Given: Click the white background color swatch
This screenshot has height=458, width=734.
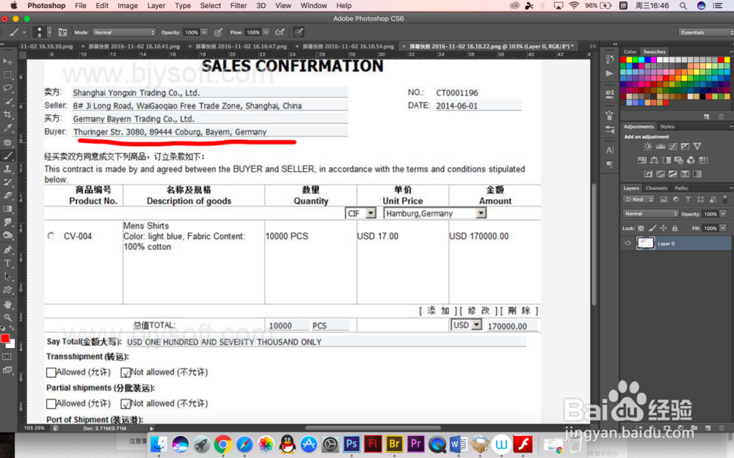Looking at the screenshot, I should click(11, 345).
